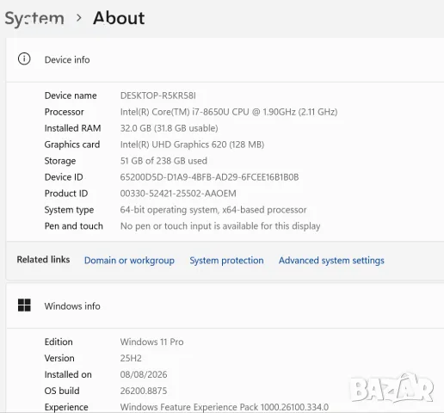Select the device name DESKTOP-R5KR58I
The height and width of the screenshot is (413, 444).
pos(158,96)
